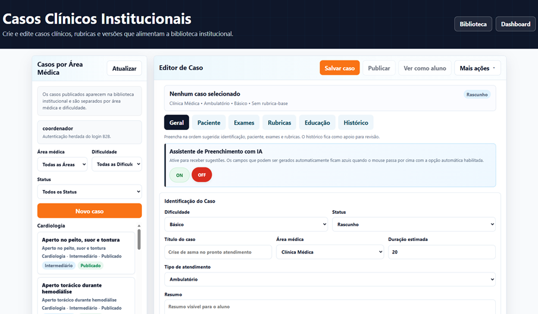Open the Mais ações dropdown menu
This screenshot has width=538, height=314.
(477, 68)
